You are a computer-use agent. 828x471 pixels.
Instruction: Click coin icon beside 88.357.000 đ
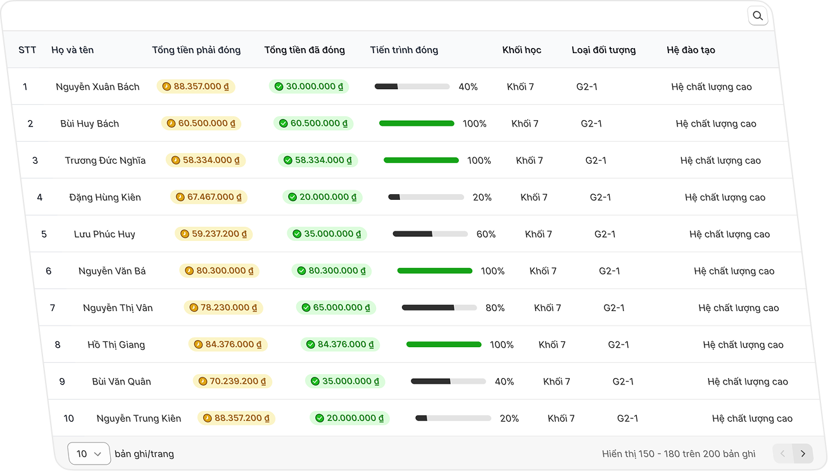166,87
